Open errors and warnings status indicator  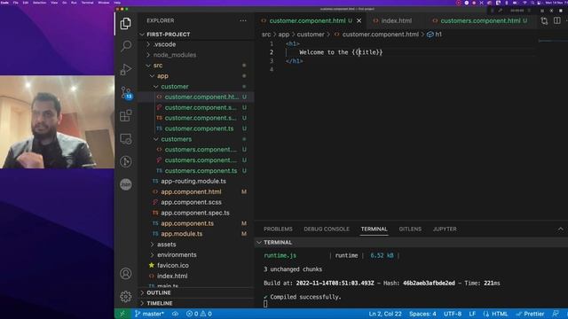point(199,314)
